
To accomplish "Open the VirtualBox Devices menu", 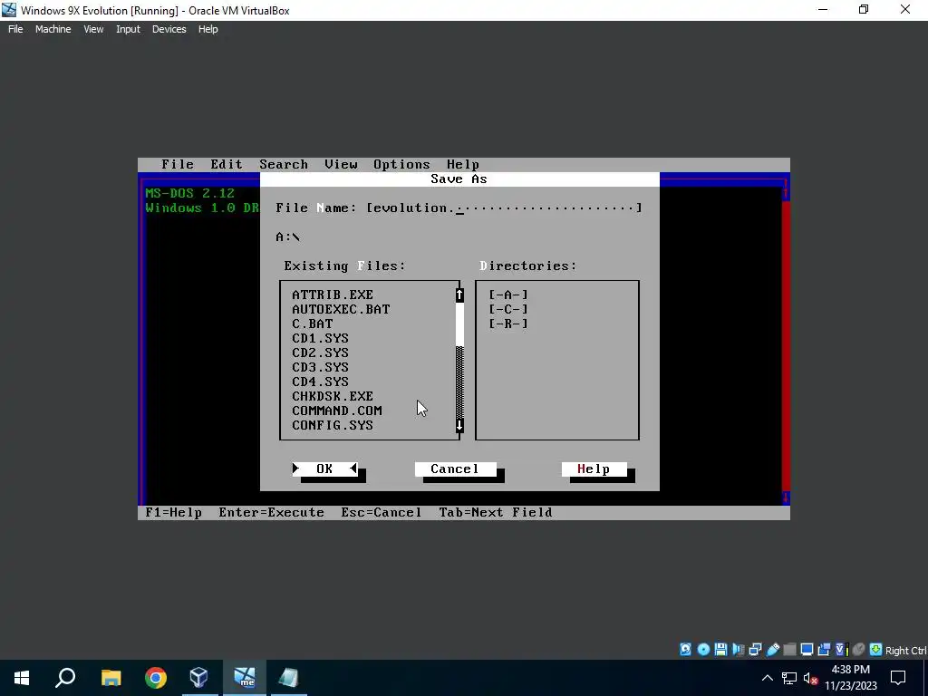I will [x=169, y=29].
